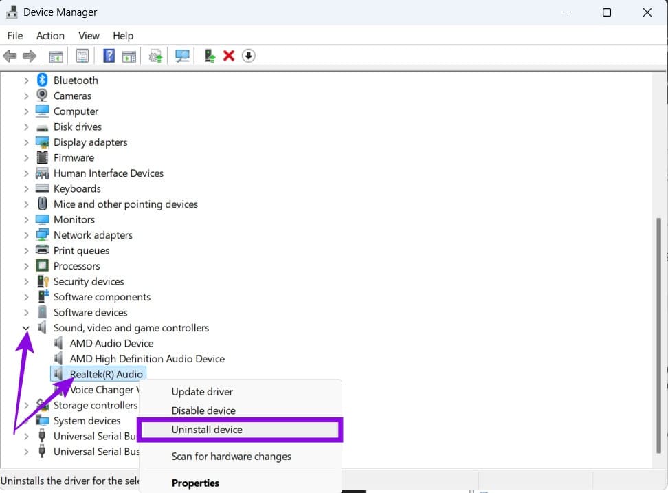Select the AMD Audio Device row
668x493 pixels.
111,343
